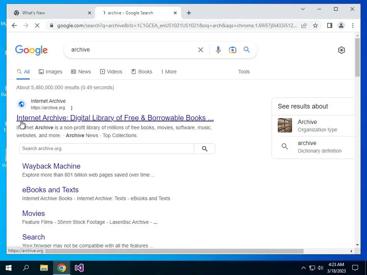Open eBooks and Texts link
Image resolution: width=367 pixels, height=275 pixels.
pos(50,190)
